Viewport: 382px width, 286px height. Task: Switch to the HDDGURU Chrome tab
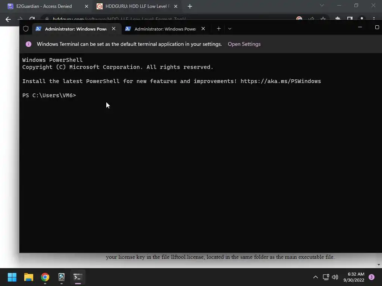137,6
